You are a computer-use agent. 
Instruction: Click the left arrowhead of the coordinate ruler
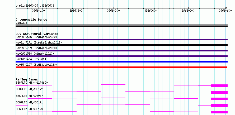[16, 8]
